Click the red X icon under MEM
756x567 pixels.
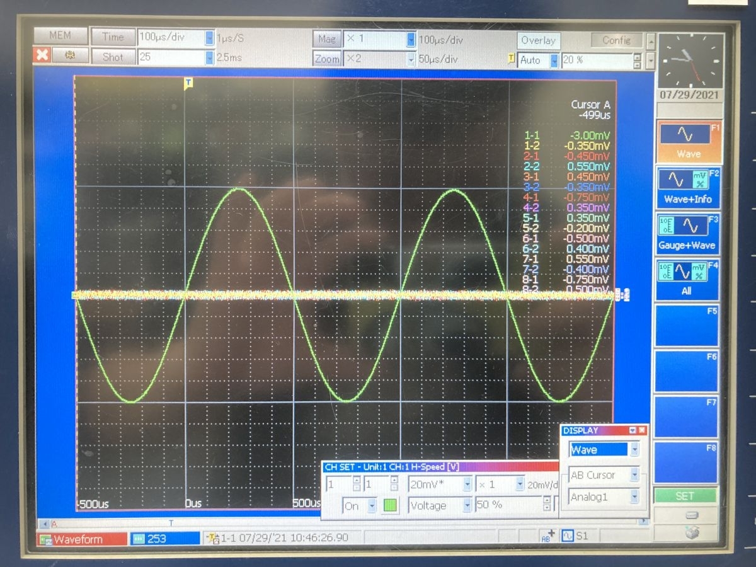coord(42,55)
